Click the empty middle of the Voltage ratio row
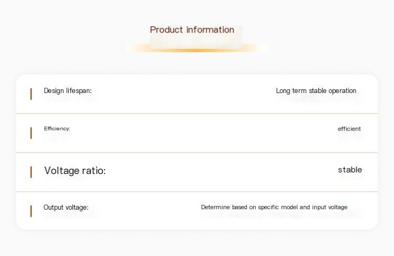Screen dimensions: 394x256 click(x=197, y=172)
